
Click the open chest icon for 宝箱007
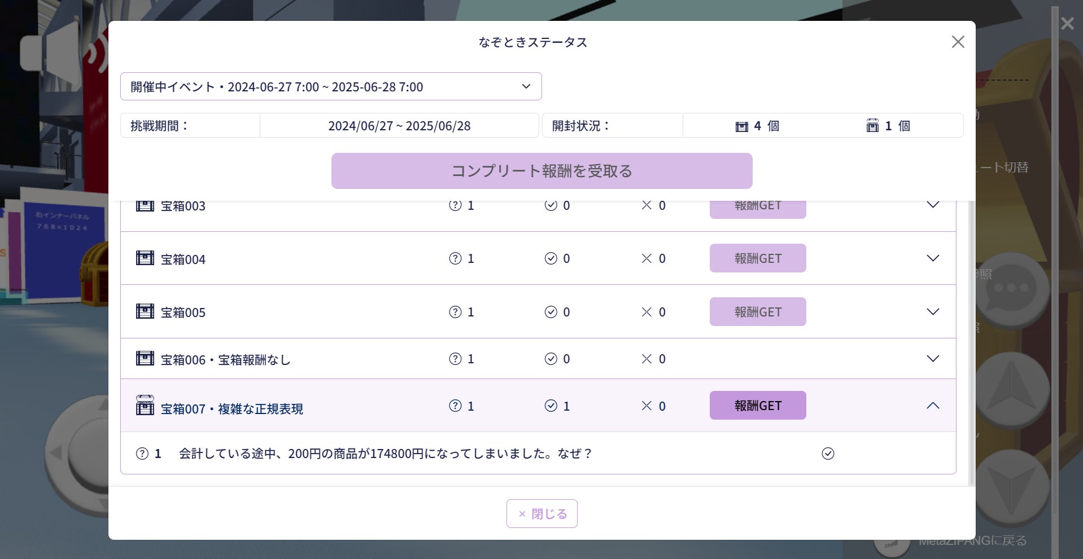coord(145,405)
